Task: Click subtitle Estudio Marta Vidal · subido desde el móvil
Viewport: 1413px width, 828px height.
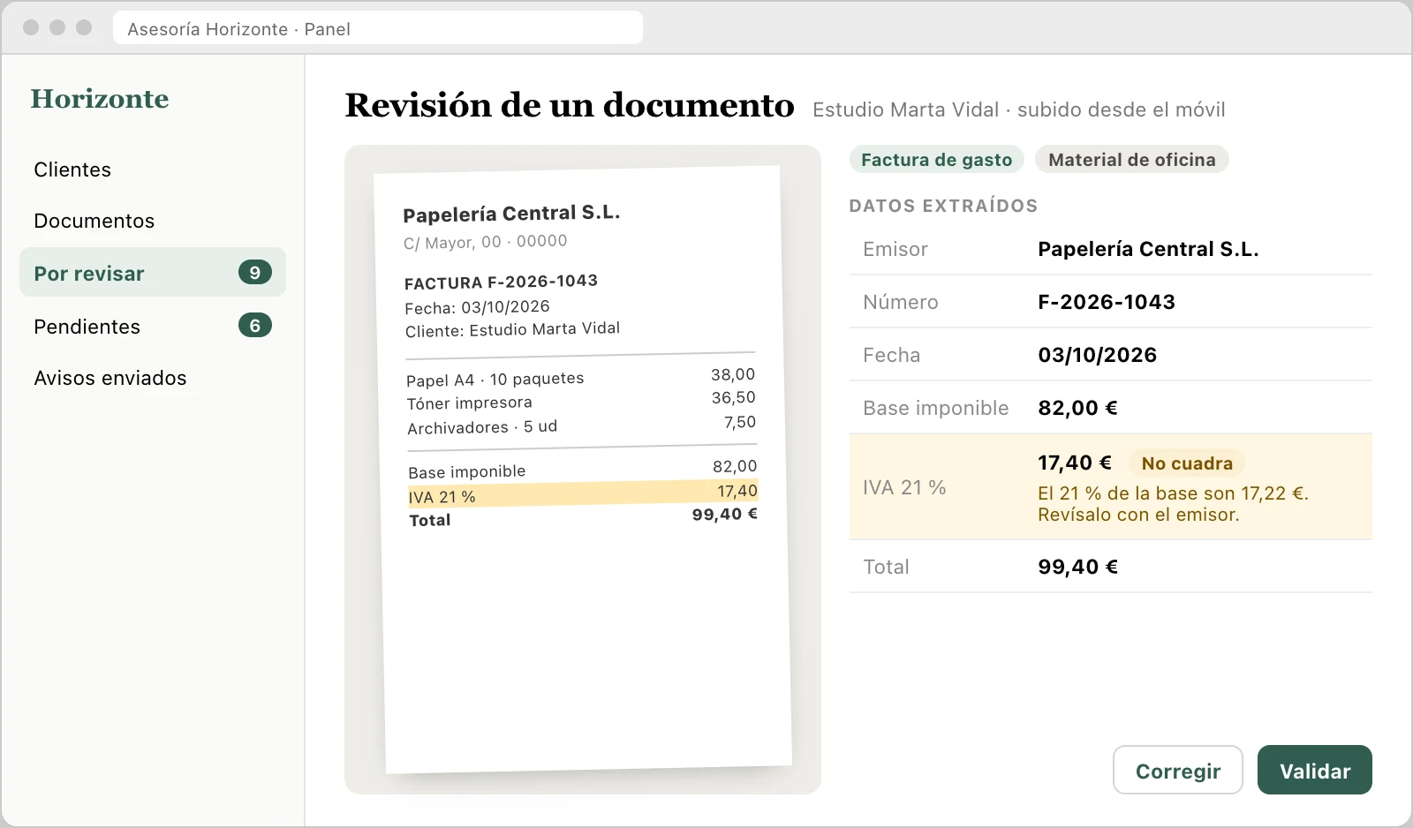Action: [x=1018, y=109]
